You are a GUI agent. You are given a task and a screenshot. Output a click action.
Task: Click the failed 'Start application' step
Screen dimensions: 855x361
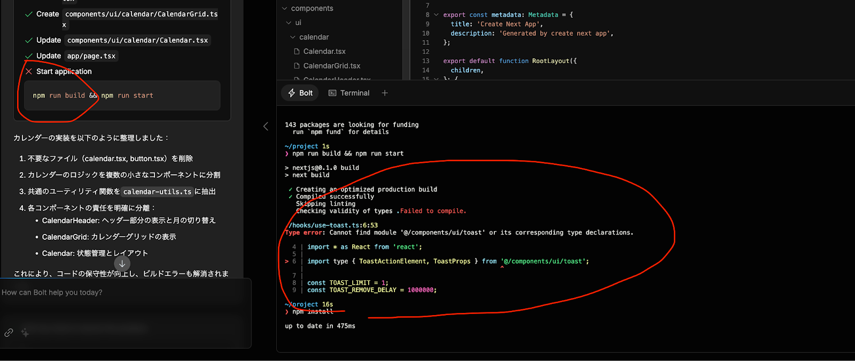[x=64, y=71]
